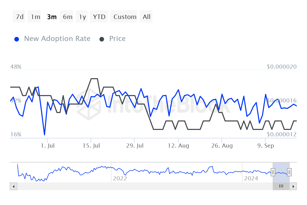The width and height of the screenshot is (307, 205).
Task: Select the 7d time range
Action: (x=20, y=17)
